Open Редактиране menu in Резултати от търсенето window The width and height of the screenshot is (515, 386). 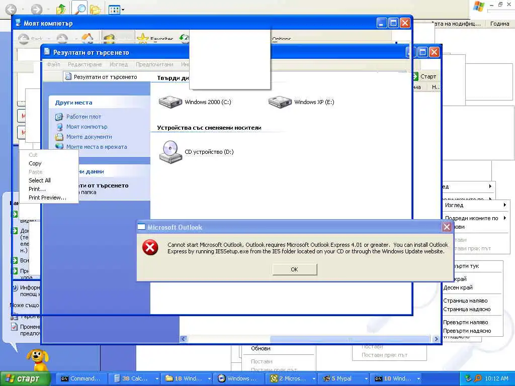point(84,65)
